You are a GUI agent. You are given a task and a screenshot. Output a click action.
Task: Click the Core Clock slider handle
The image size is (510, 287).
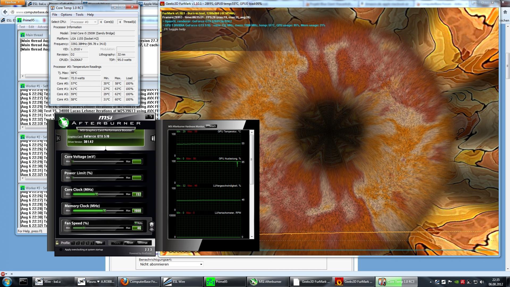97,194
